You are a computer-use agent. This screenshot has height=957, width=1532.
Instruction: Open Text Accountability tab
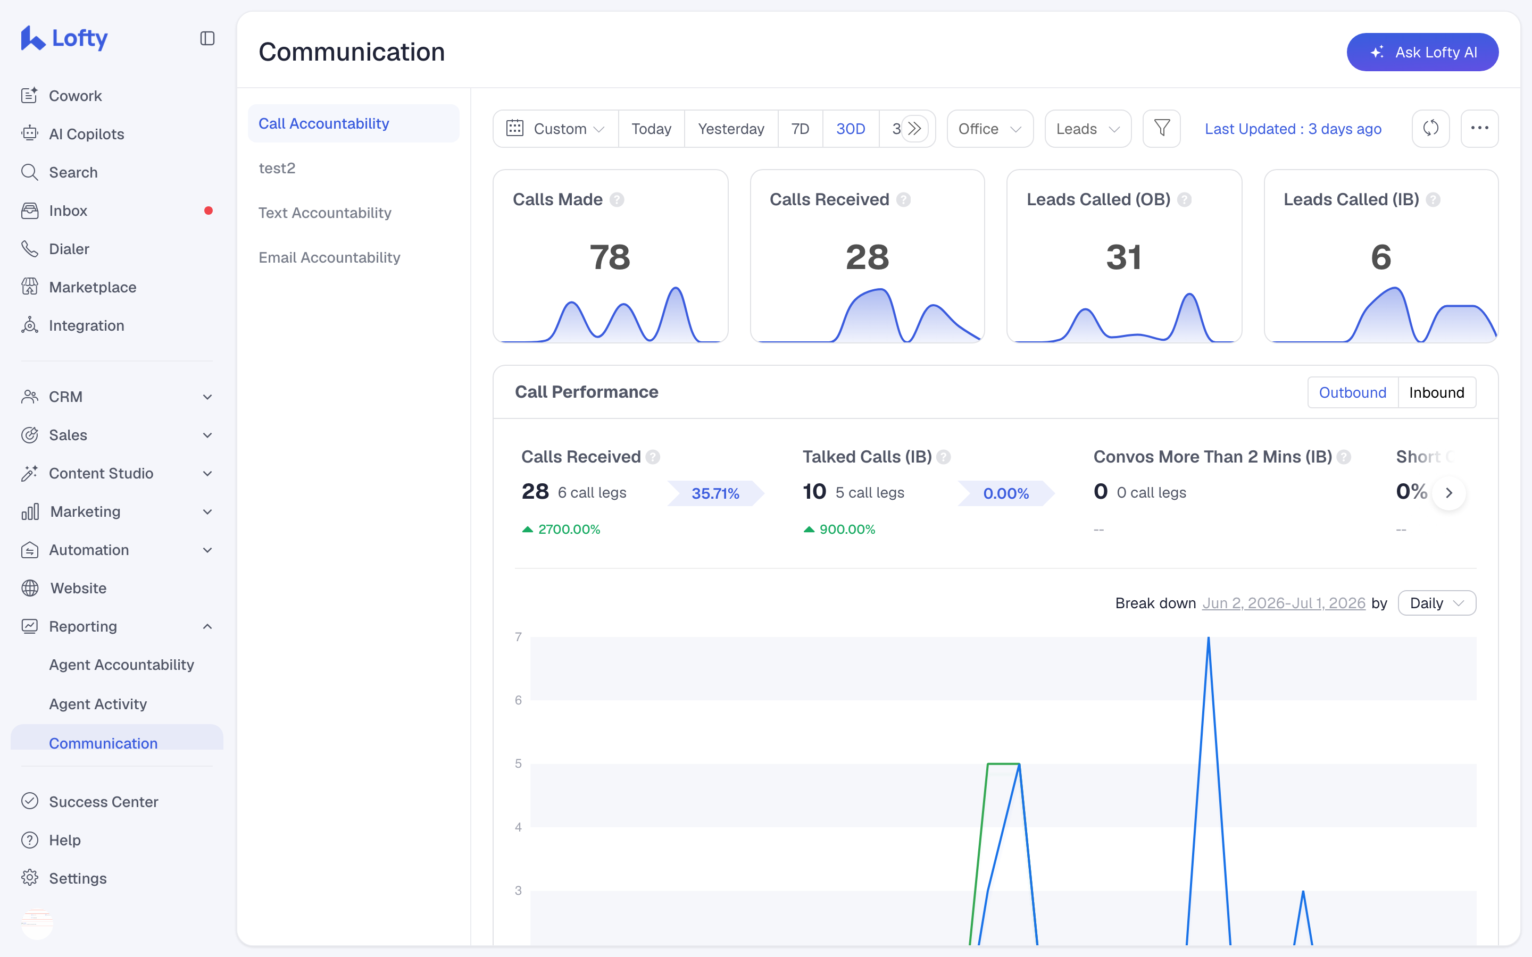325,213
